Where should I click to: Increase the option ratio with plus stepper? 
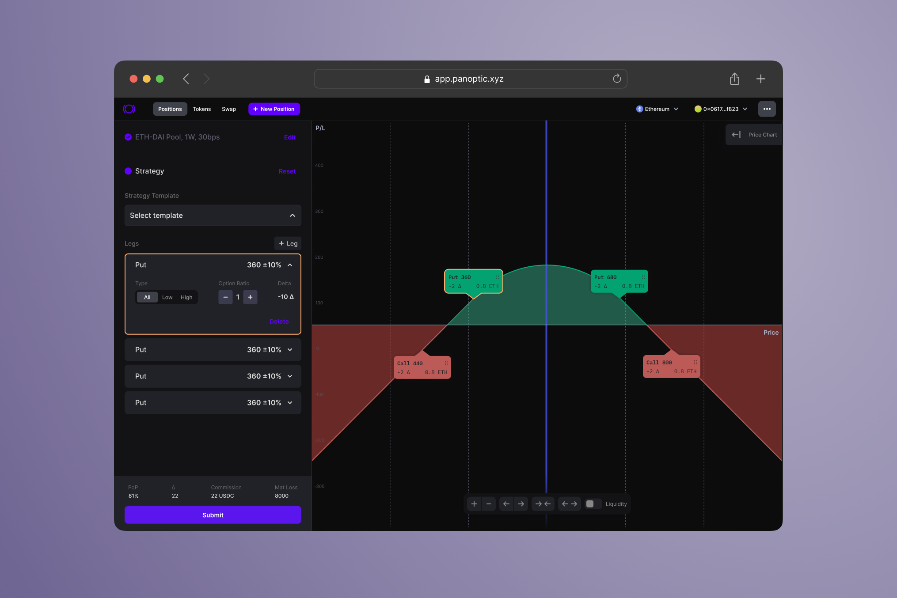[250, 297]
